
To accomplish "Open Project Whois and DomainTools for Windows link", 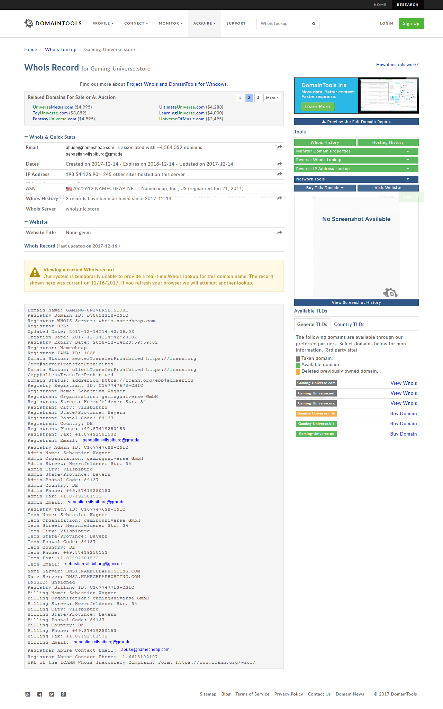I will (x=177, y=84).
